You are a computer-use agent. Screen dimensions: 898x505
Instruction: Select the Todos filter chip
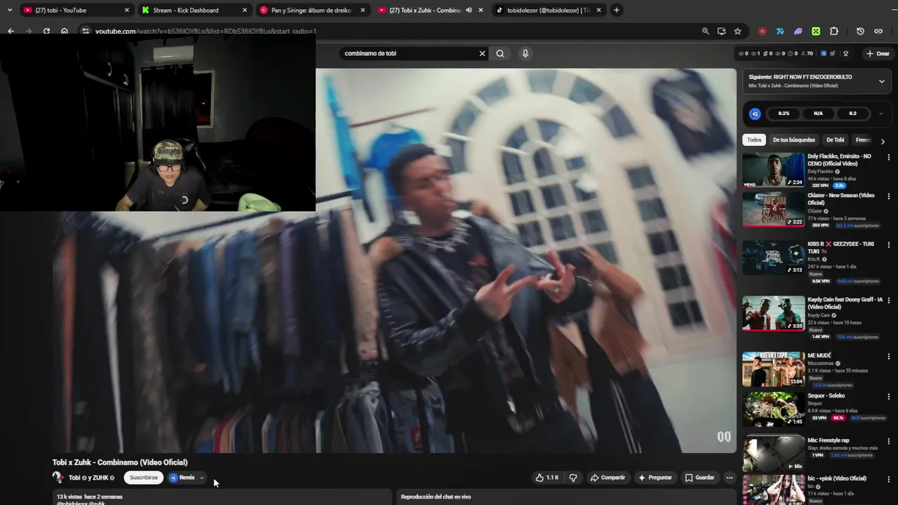(754, 140)
